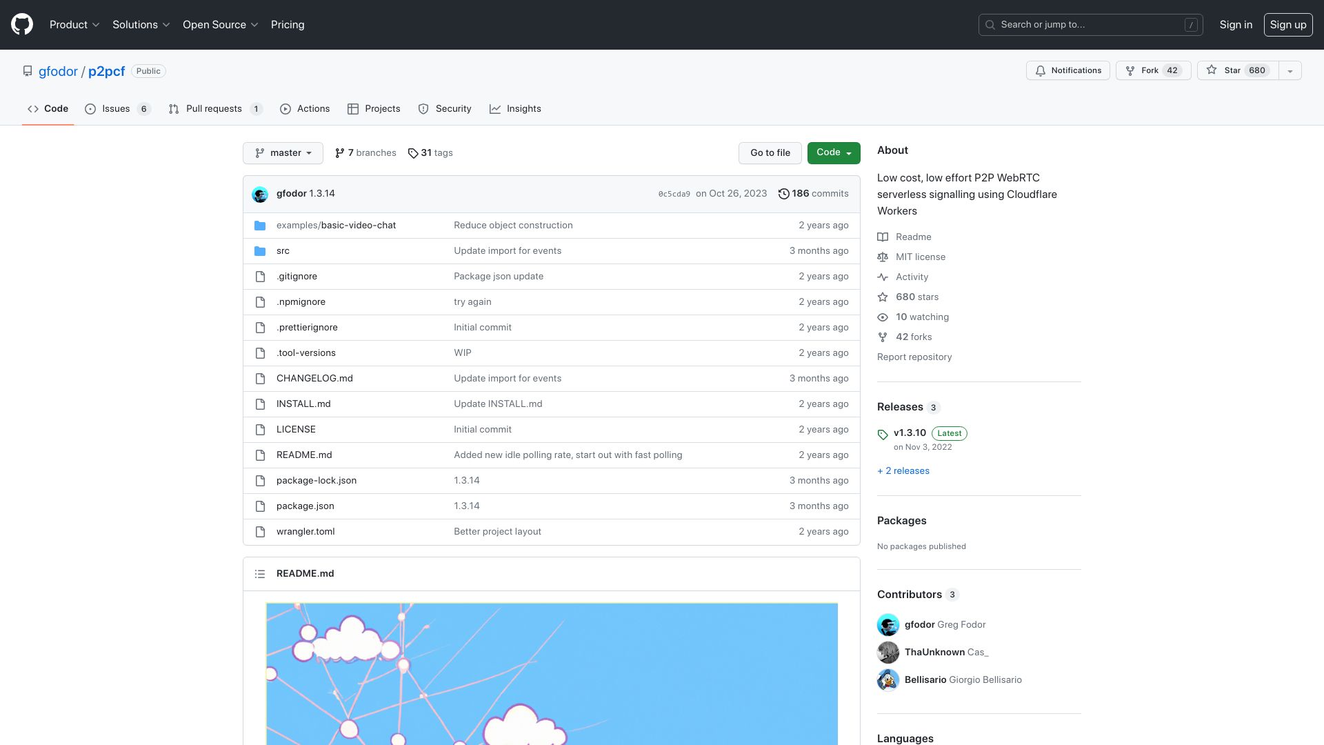Click the tag icon next to 31 tags

[x=413, y=153]
